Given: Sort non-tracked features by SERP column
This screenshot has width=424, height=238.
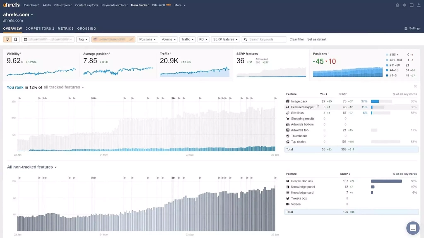Looking at the screenshot, I should [x=345, y=174].
